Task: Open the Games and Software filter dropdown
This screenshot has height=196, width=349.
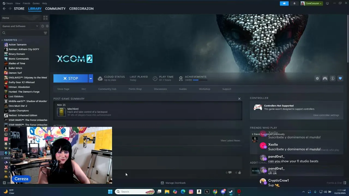Action: click(x=20, y=26)
